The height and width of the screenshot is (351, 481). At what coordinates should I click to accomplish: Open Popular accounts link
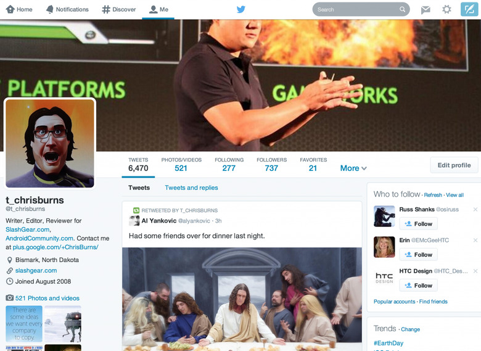pyautogui.click(x=394, y=302)
